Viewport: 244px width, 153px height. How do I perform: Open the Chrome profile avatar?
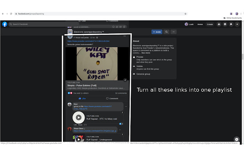pos(237,14)
